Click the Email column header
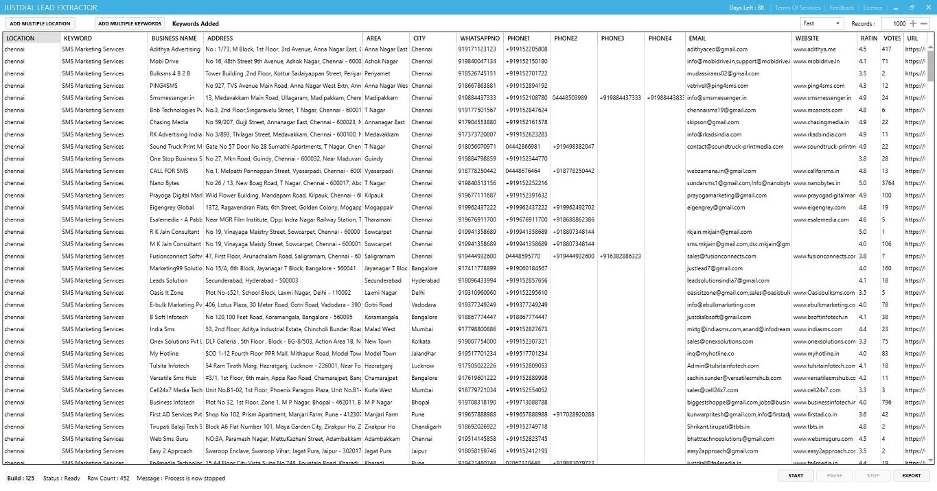Viewport: 937px width, 491px height. point(737,38)
